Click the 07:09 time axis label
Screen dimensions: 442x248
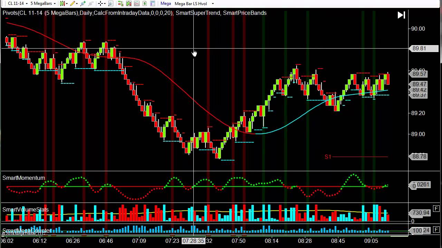(x=139, y=241)
